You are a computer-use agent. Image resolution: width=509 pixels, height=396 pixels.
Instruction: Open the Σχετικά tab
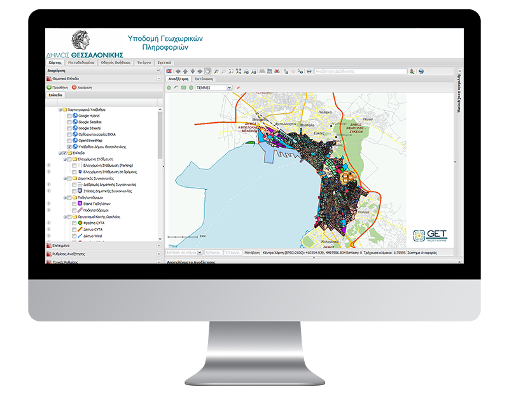click(x=164, y=62)
